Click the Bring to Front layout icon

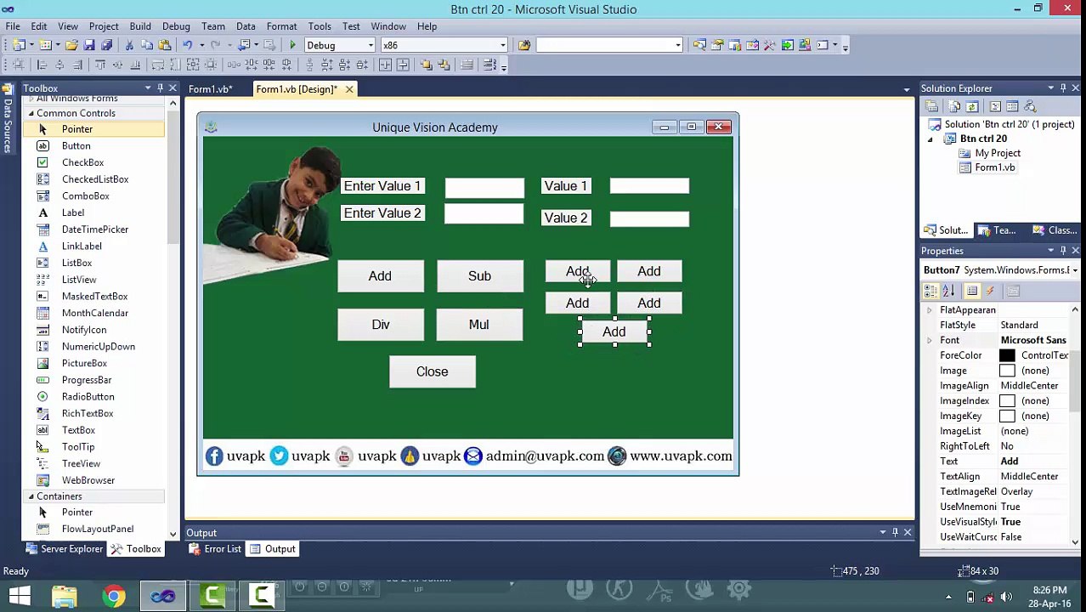pyautogui.click(x=426, y=65)
